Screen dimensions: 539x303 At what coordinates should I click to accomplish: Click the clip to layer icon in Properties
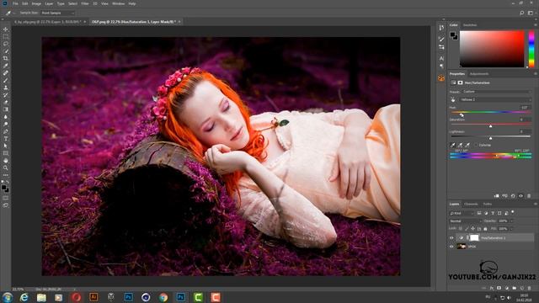497,196
